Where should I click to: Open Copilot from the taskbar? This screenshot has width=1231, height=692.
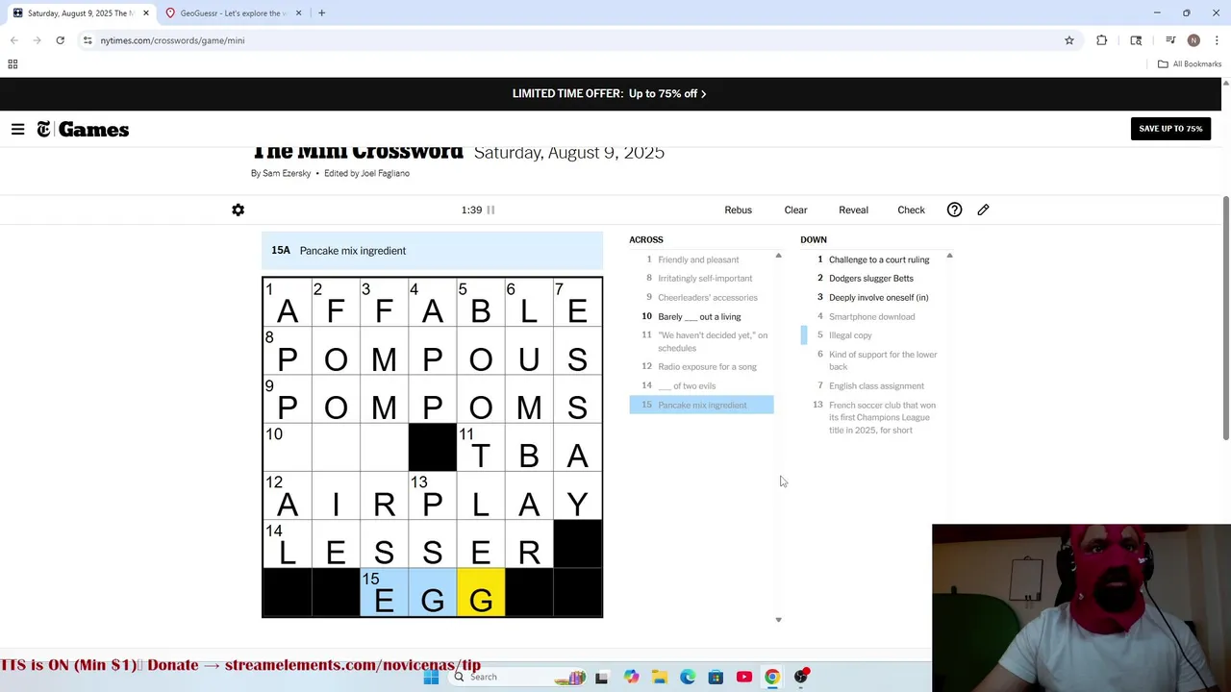coord(631,677)
